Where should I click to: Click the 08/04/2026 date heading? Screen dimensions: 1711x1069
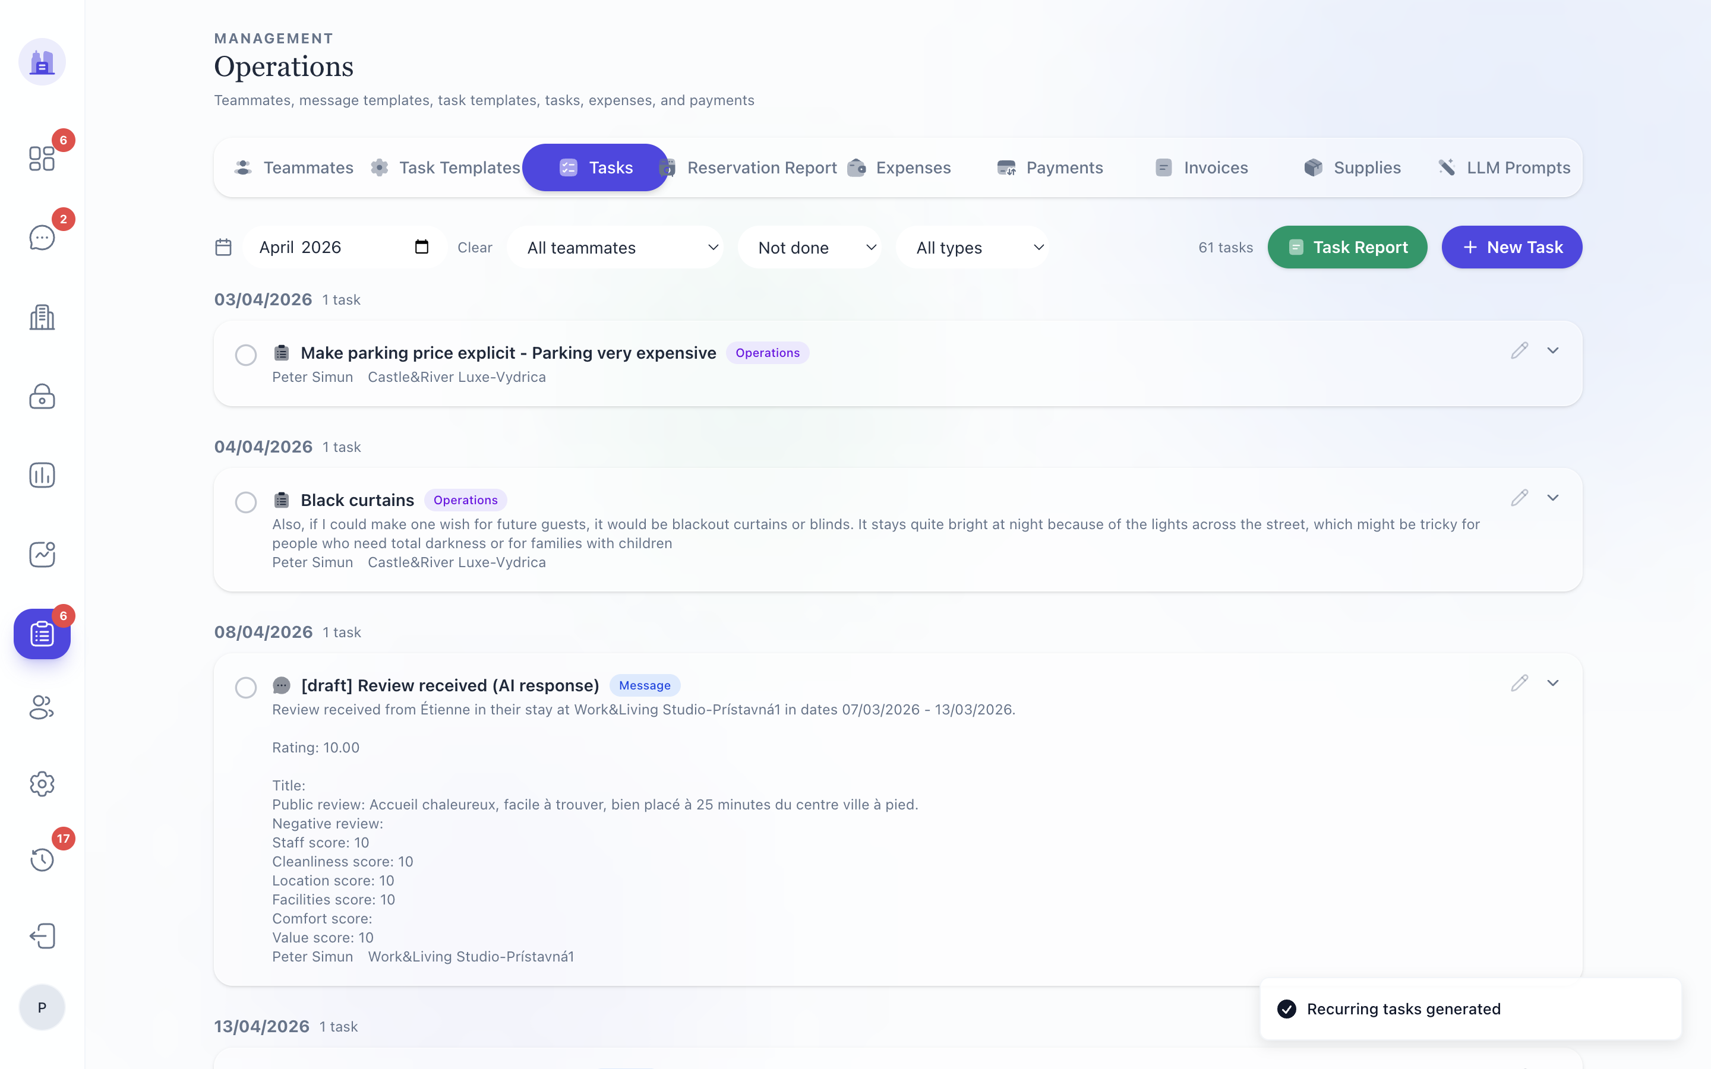click(263, 632)
